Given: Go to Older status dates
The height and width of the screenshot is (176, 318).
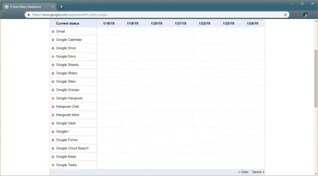Looking at the screenshot, I should [243, 172].
